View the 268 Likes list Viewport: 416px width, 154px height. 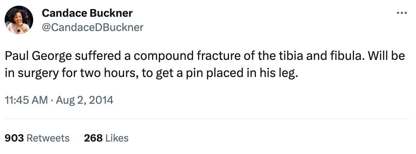coord(106,138)
